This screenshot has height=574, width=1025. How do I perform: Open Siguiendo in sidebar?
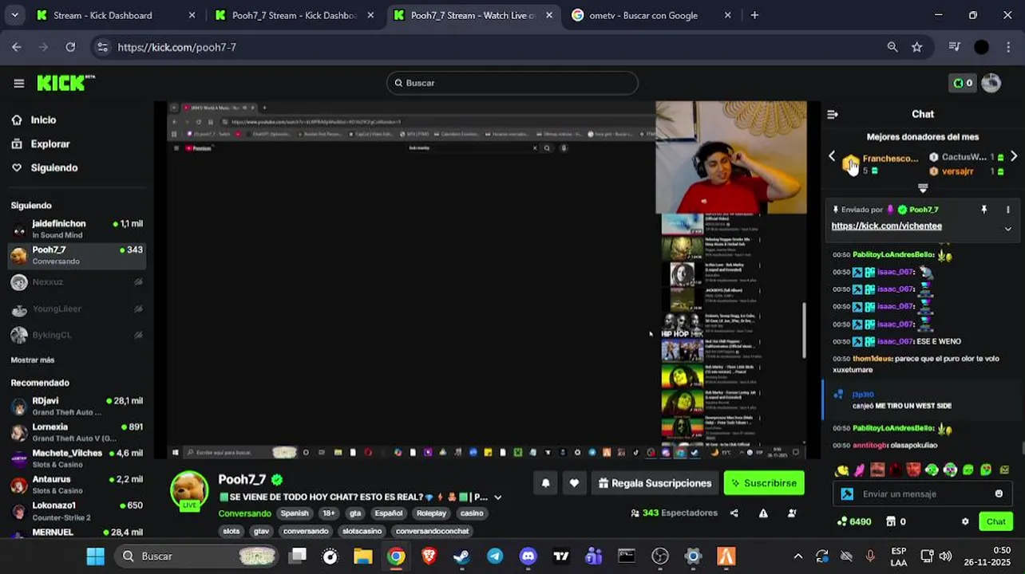[53, 167]
